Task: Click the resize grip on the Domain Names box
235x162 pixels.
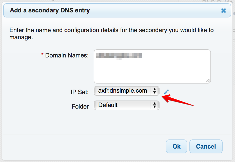Action: (208, 81)
